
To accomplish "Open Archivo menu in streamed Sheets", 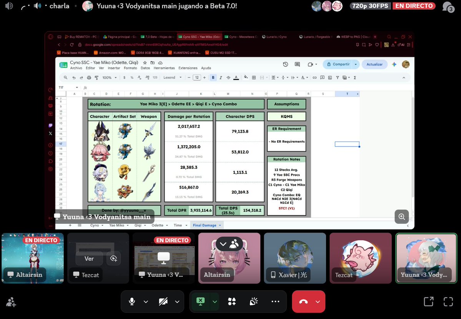I will pyautogui.click(x=76, y=68).
